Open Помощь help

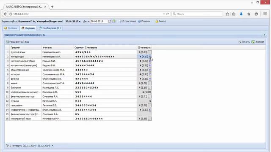click(144, 21)
